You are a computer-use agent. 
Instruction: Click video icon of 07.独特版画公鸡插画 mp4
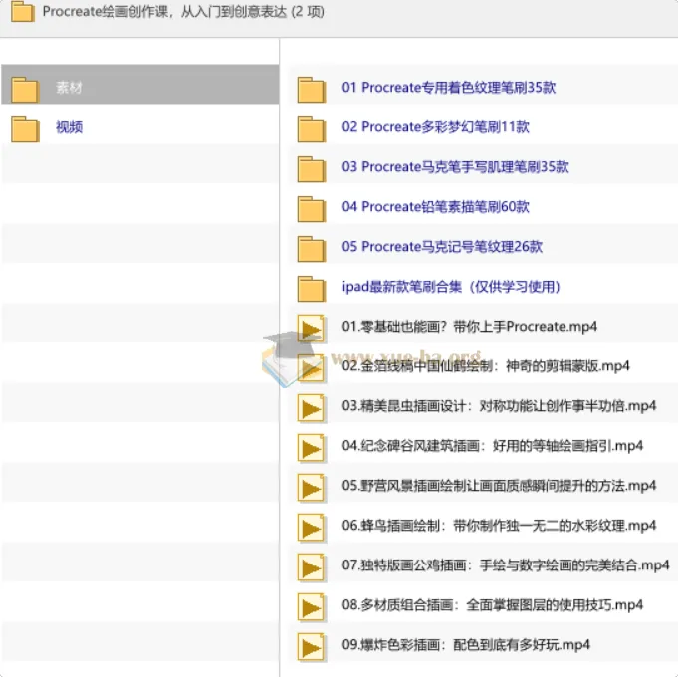[x=311, y=567]
